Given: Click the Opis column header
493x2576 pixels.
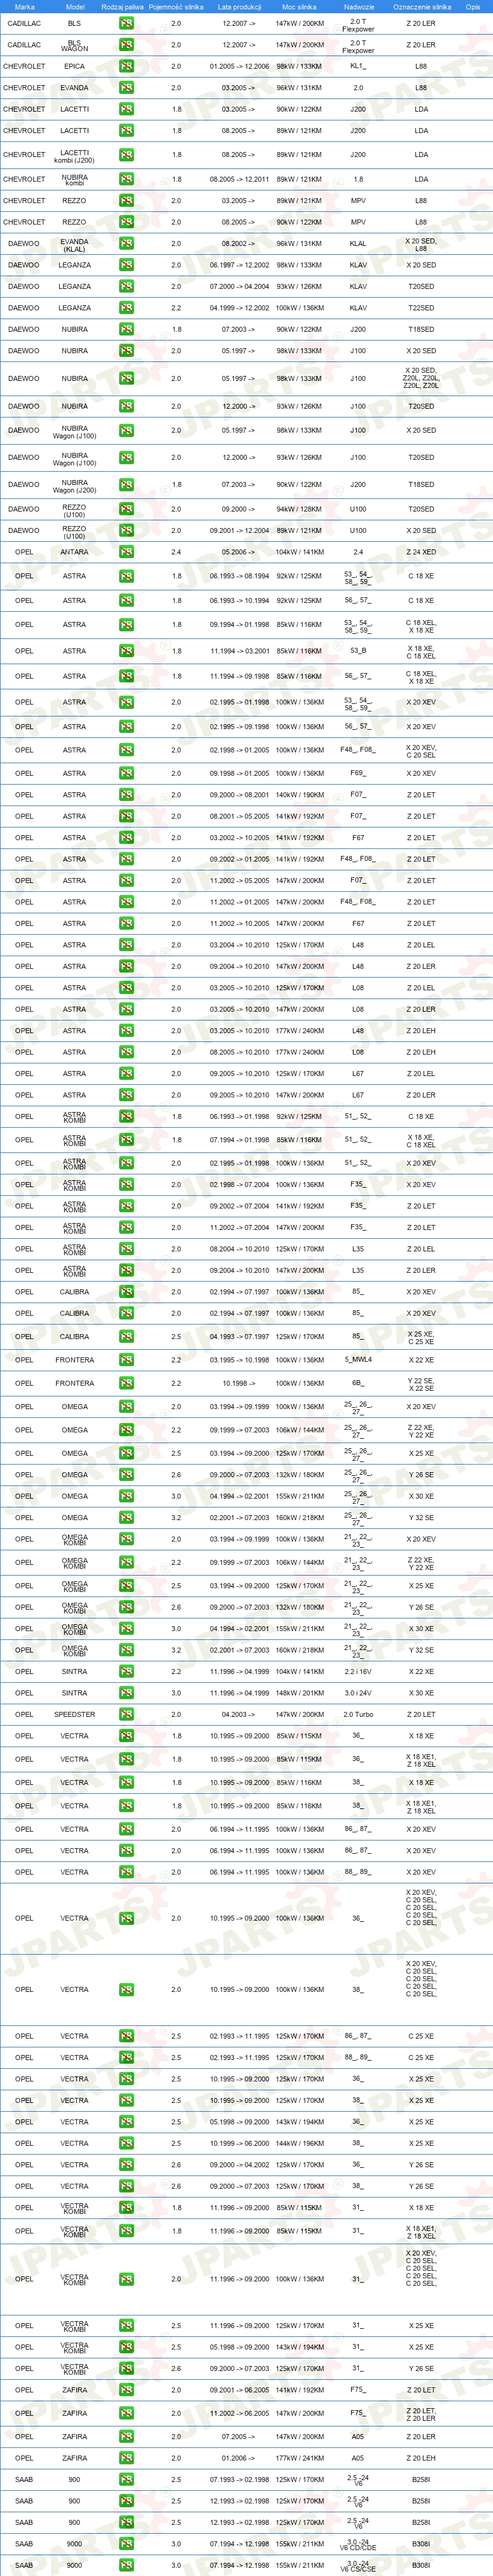Looking at the screenshot, I should pyautogui.click(x=472, y=6).
